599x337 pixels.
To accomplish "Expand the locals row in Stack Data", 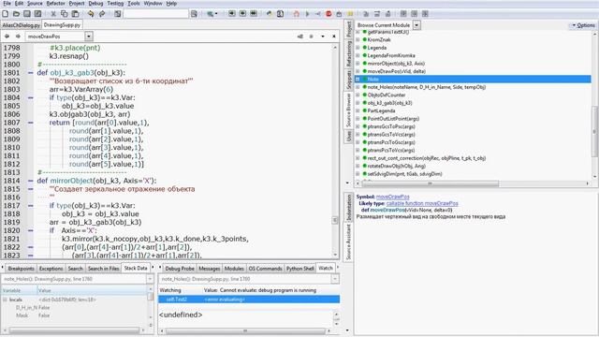I will coord(5,300).
